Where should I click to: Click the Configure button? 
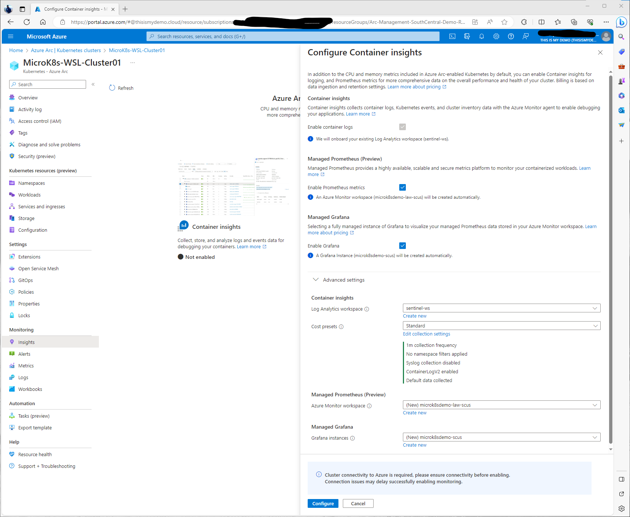[323, 503]
